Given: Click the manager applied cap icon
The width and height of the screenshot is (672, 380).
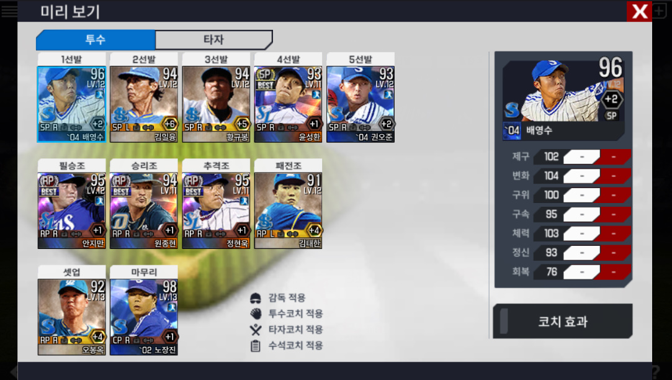Looking at the screenshot, I should [256, 297].
